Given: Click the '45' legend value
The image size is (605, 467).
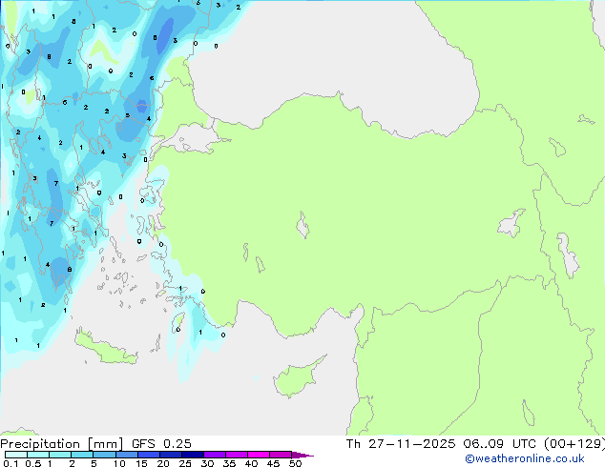Looking at the screenshot, I should coord(273,463).
